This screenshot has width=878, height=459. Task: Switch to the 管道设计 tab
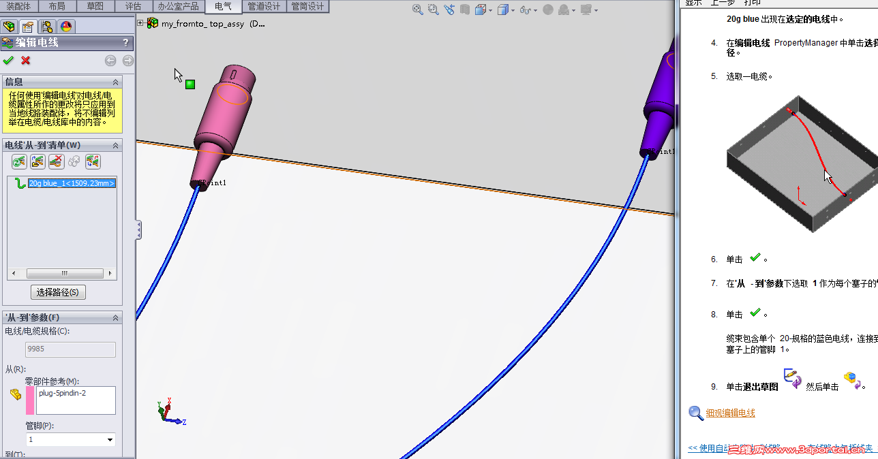tap(264, 6)
